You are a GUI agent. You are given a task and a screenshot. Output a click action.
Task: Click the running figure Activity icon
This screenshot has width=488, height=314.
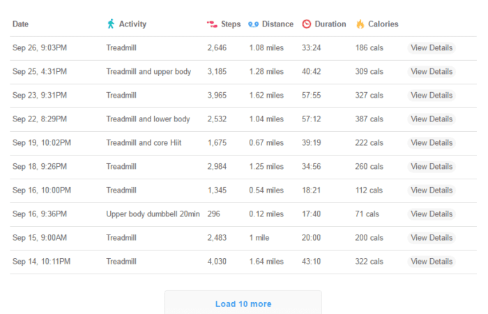coord(111,24)
